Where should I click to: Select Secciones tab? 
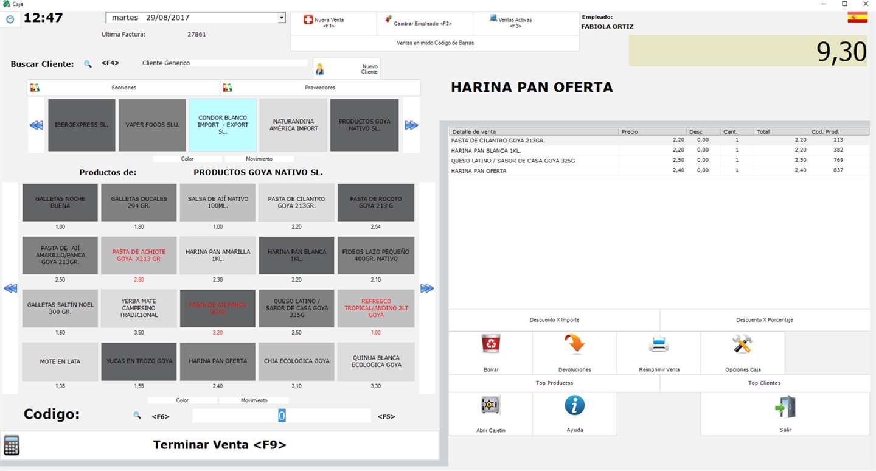click(x=123, y=88)
